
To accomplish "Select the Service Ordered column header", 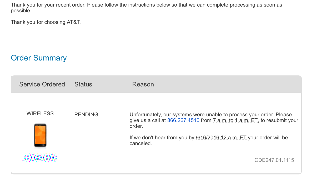I will pos(42,84).
